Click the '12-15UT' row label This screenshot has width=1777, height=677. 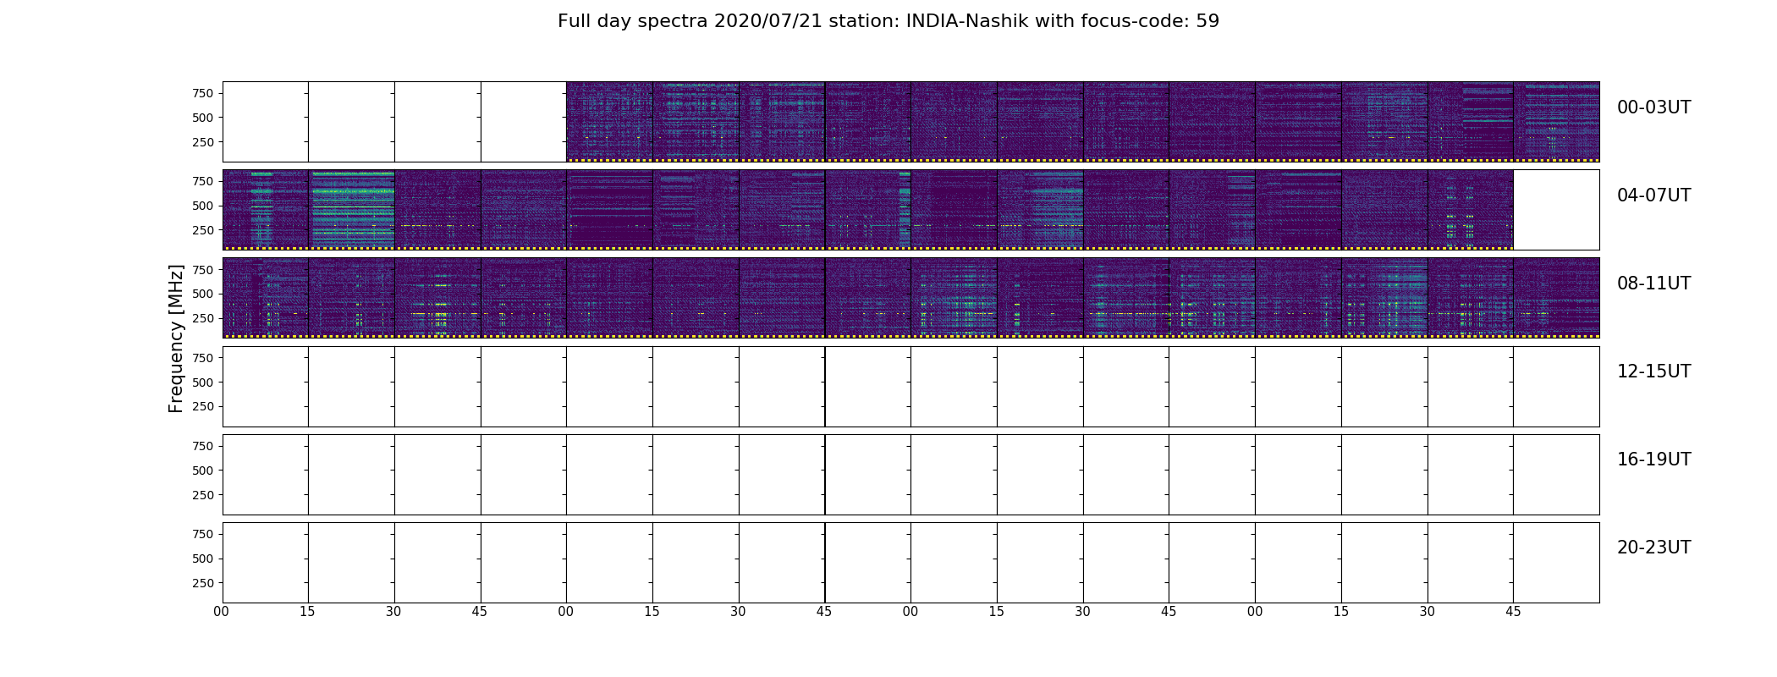(x=1653, y=372)
